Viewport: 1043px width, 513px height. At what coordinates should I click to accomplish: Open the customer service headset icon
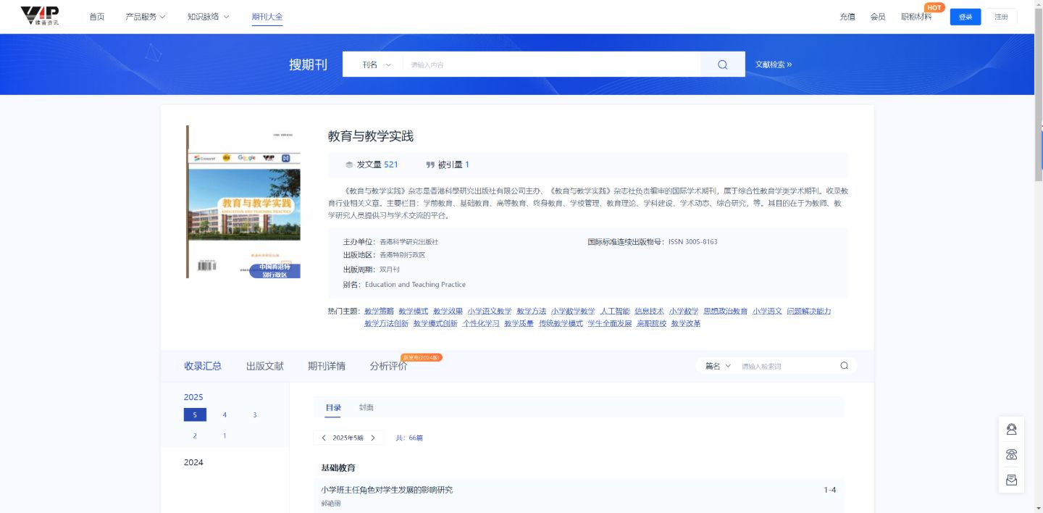1011,428
